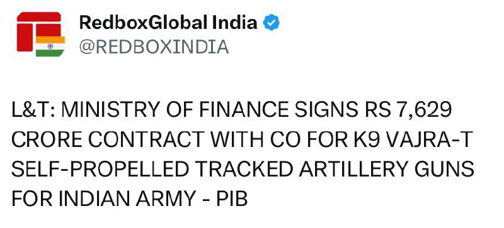Screen dimensions: 504x228
Task: Click the words ARTILLERY GUNS
Action: (386, 170)
